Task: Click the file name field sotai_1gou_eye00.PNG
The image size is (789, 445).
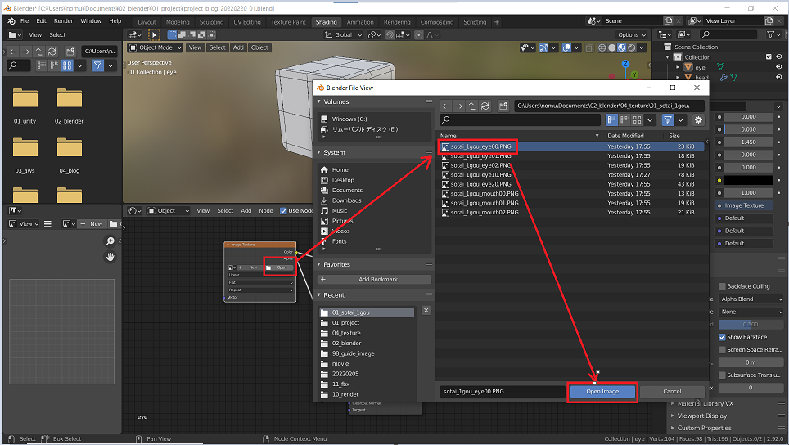Action: point(503,391)
